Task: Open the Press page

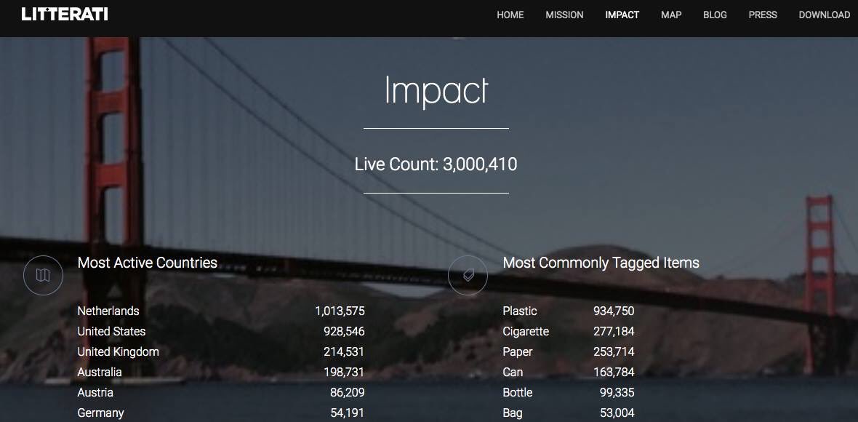Action: (762, 15)
